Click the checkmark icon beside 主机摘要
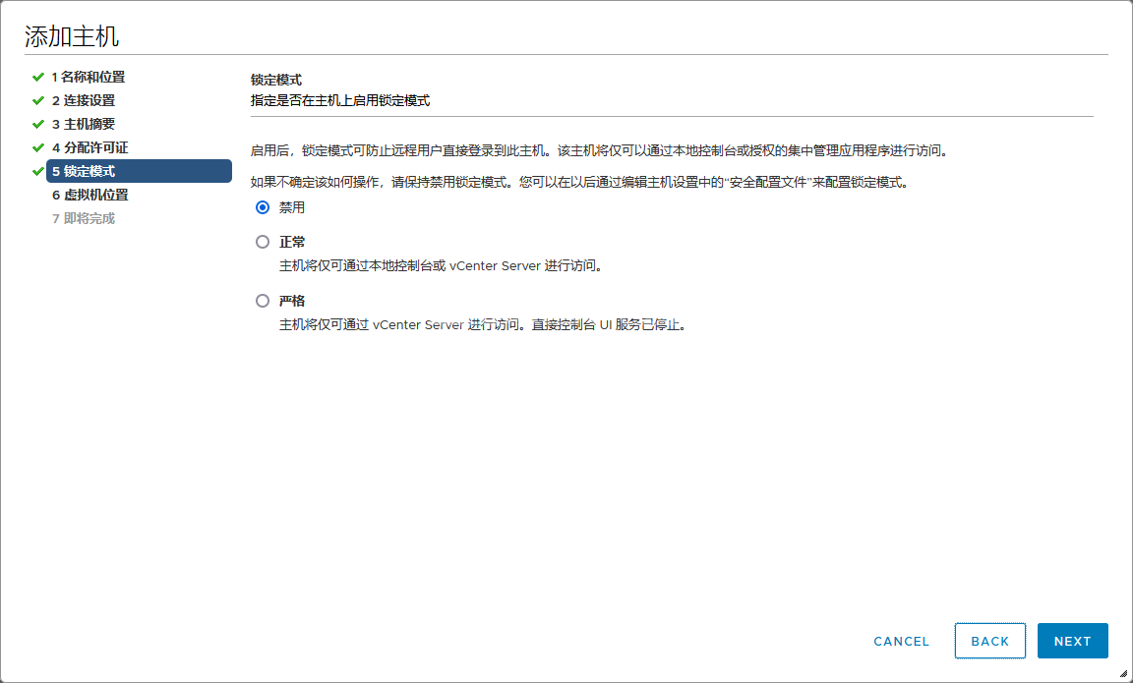The width and height of the screenshot is (1133, 683). pos(37,124)
